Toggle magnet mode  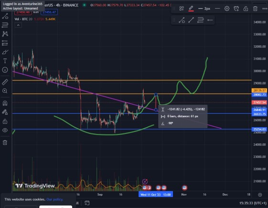pos(5,103)
